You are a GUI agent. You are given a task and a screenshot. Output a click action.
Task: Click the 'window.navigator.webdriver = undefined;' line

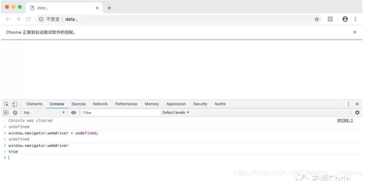(53, 133)
